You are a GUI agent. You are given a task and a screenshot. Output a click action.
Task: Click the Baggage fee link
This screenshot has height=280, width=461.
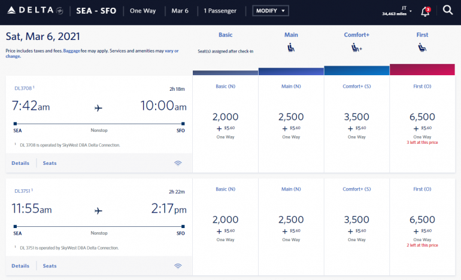(x=71, y=51)
